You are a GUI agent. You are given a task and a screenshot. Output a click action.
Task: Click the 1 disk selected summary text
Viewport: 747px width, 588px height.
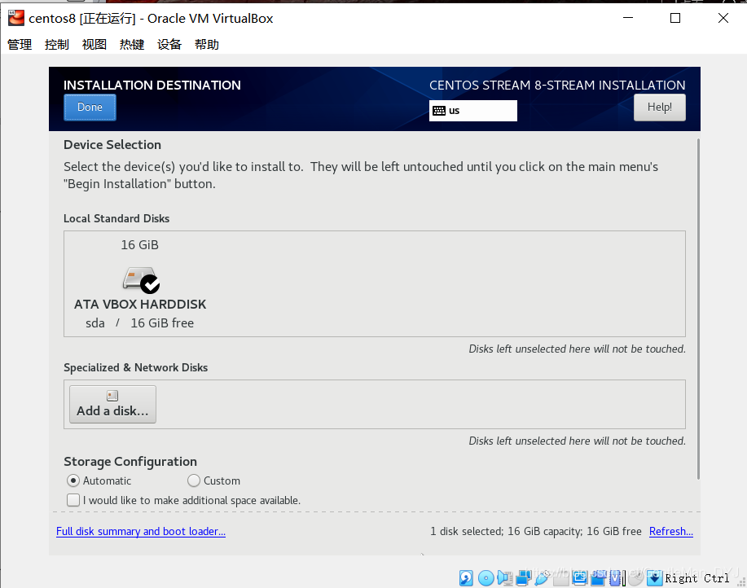click(x=536, y=531)
